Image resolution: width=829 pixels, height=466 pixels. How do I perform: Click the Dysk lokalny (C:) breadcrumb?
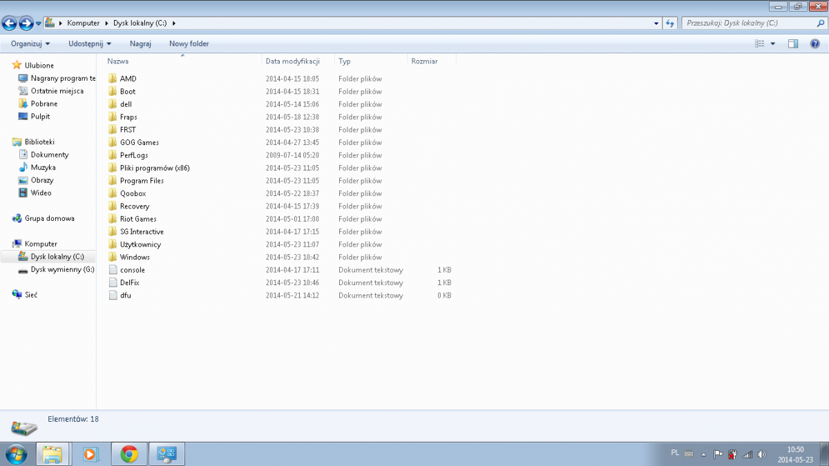pyautogui.click(x=140, y=23)
